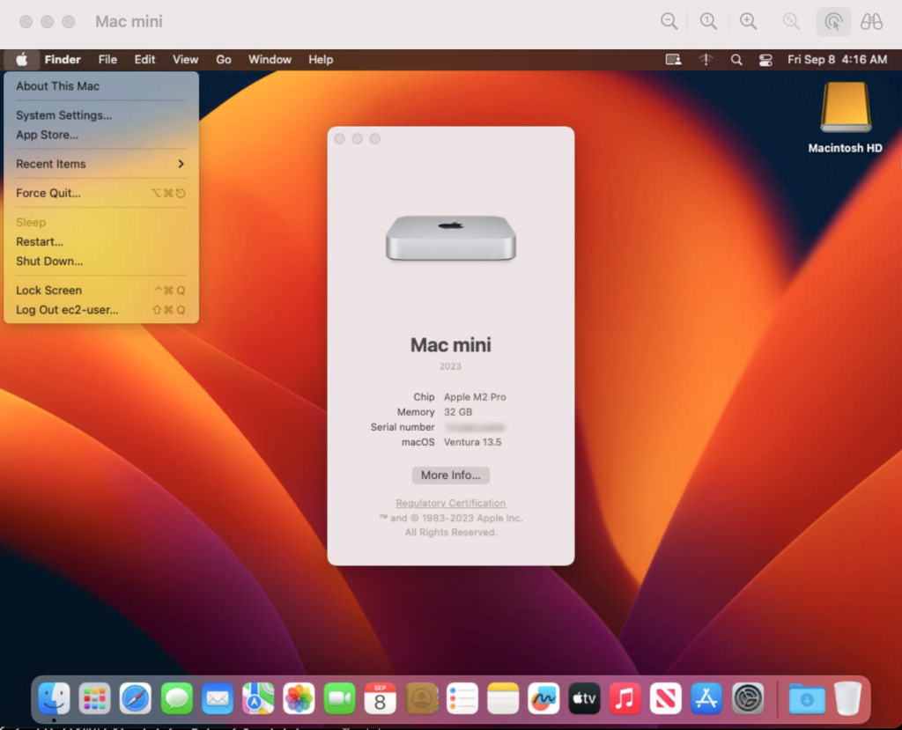Open Photos from the Dock

(x=298, y=698)
